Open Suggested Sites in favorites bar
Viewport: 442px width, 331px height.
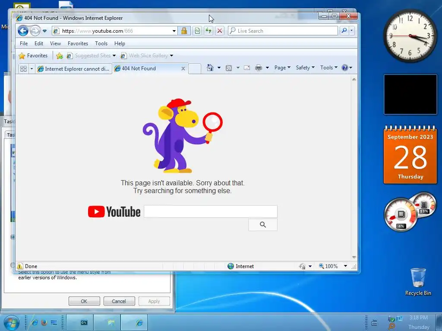tap(91, 56)
